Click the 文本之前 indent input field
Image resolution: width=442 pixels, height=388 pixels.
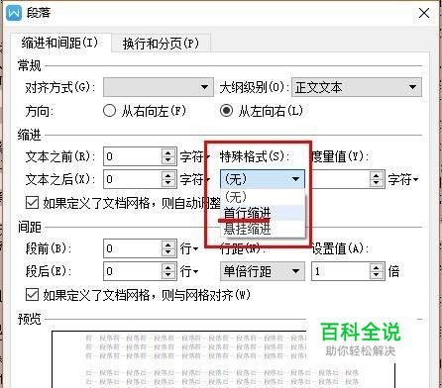(133, 156)
